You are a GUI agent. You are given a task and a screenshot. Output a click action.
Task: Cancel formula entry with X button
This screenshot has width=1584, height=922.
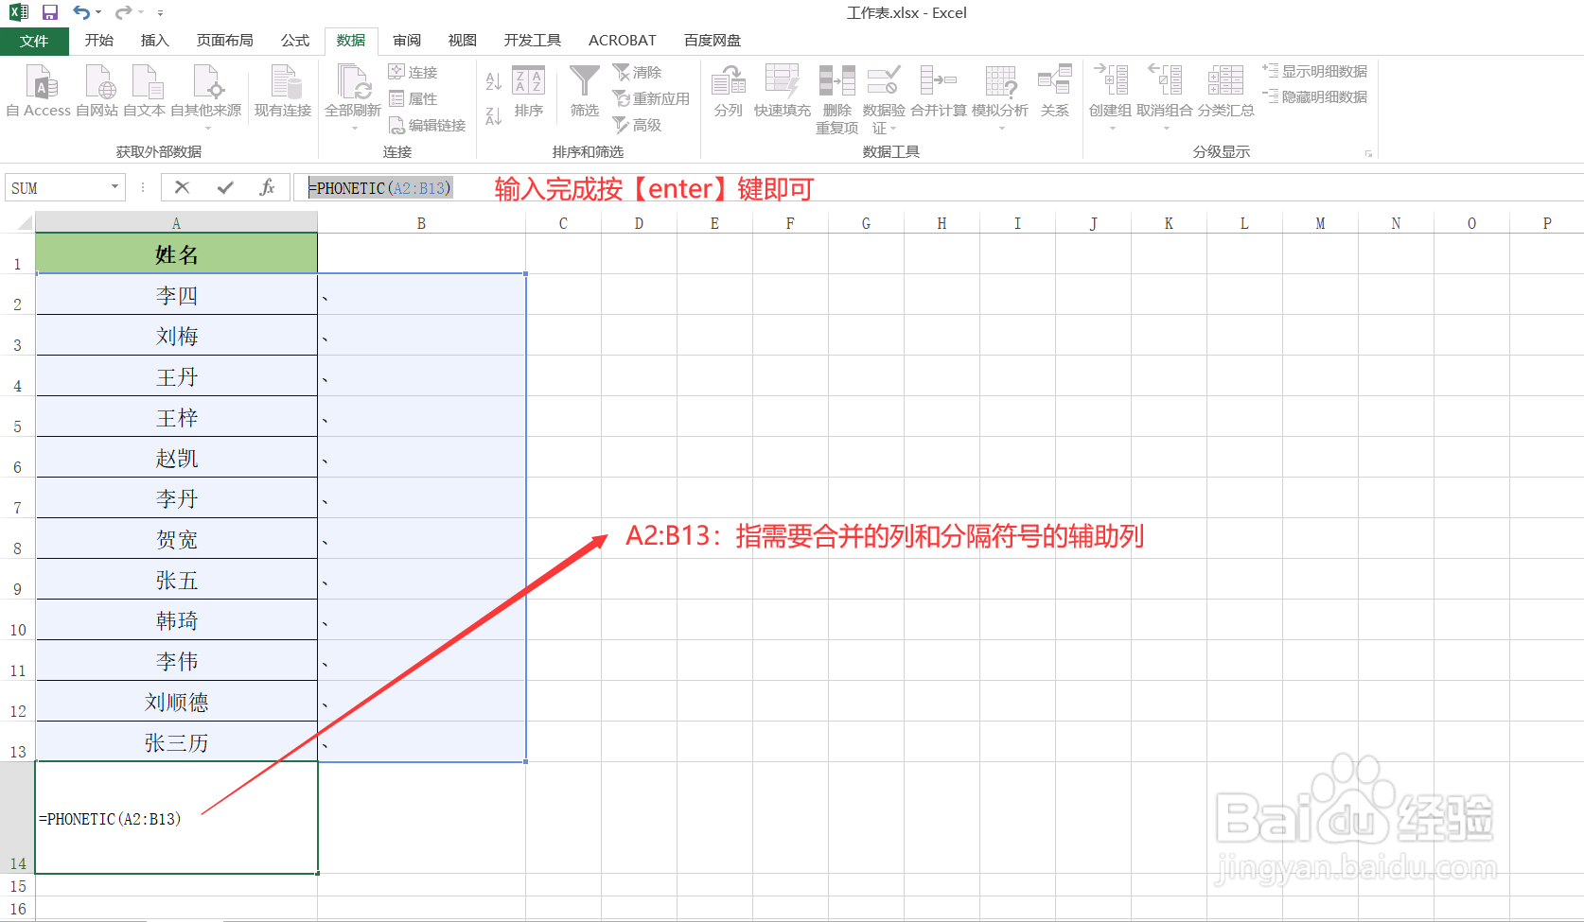(x=183, y=187)
